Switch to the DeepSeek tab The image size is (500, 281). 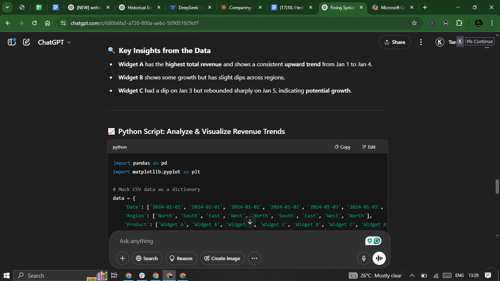pos(190,7)
